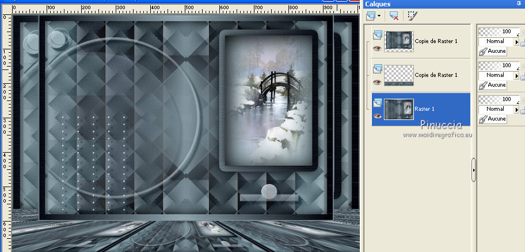Select the mostly transparent Copie de Raster 1 thumbnail

click(x=399, y=75)
